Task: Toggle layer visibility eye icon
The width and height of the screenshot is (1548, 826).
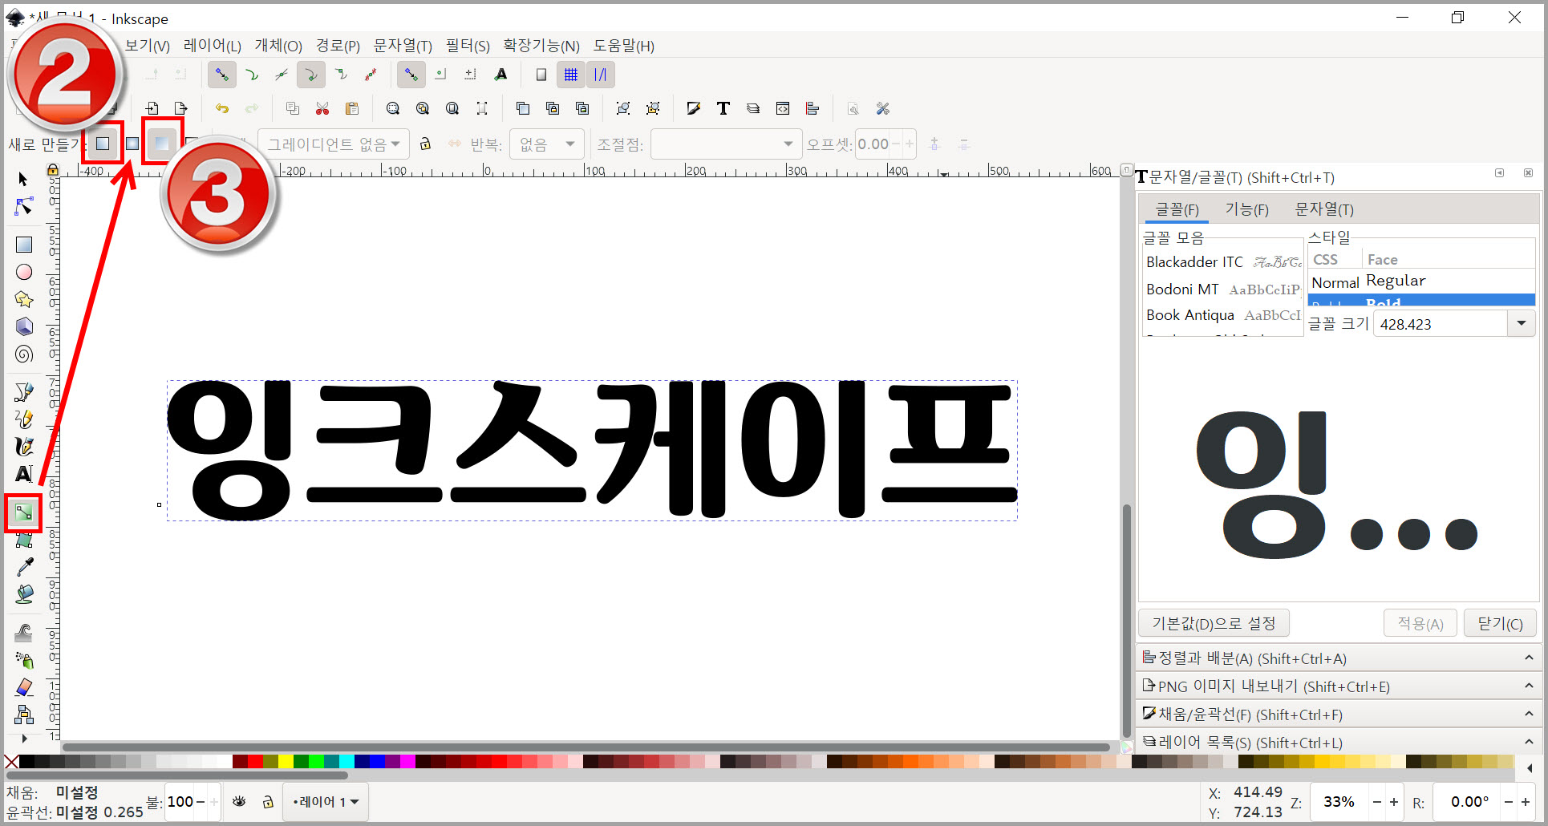Action: [x=239, y=801]
